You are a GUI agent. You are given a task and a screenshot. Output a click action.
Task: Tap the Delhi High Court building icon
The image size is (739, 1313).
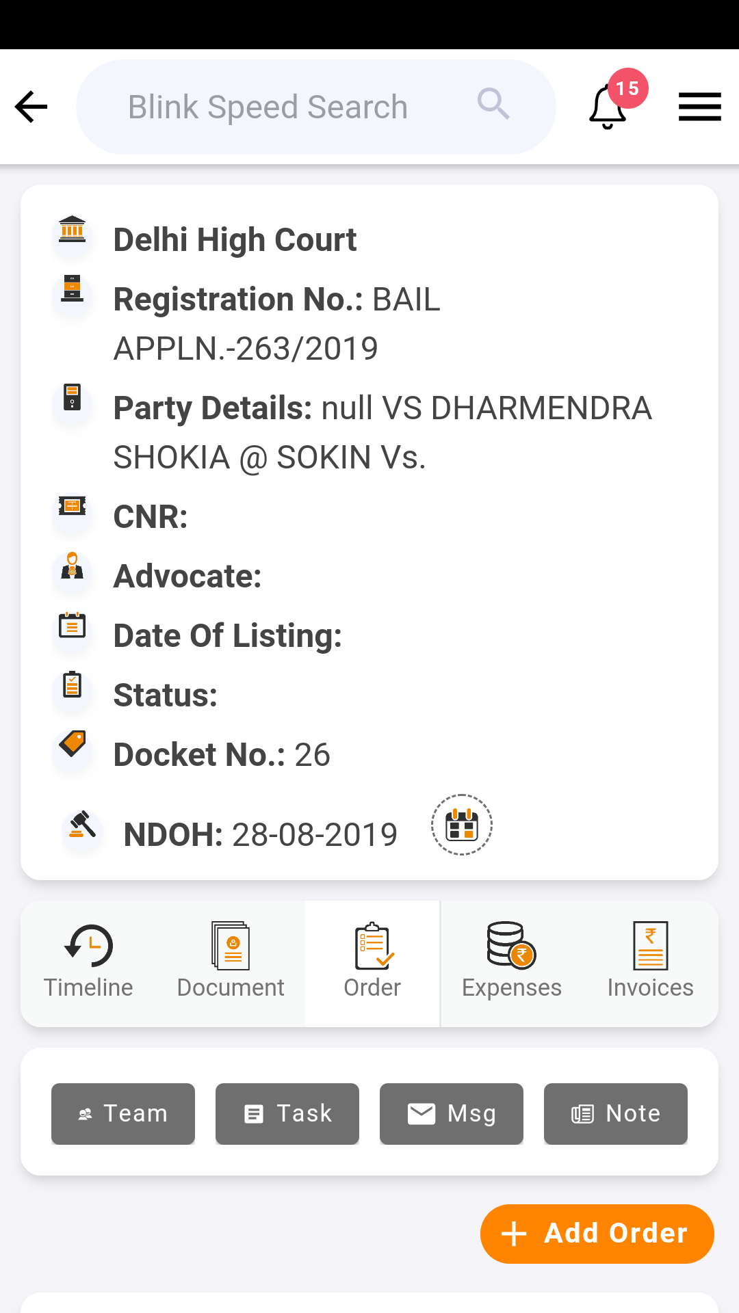[x=72, y=230]
